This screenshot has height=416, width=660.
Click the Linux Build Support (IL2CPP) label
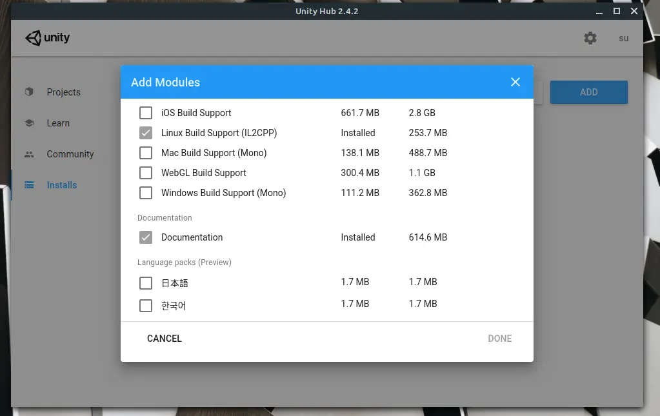[x=219, y=133]
